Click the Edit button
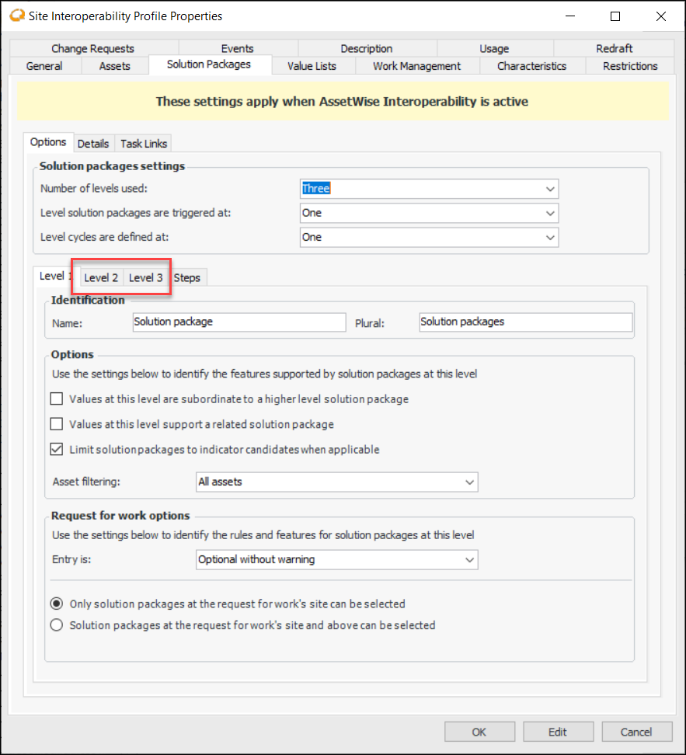The height and width of the screenshot is (755, 686). (x=558, y=732)
